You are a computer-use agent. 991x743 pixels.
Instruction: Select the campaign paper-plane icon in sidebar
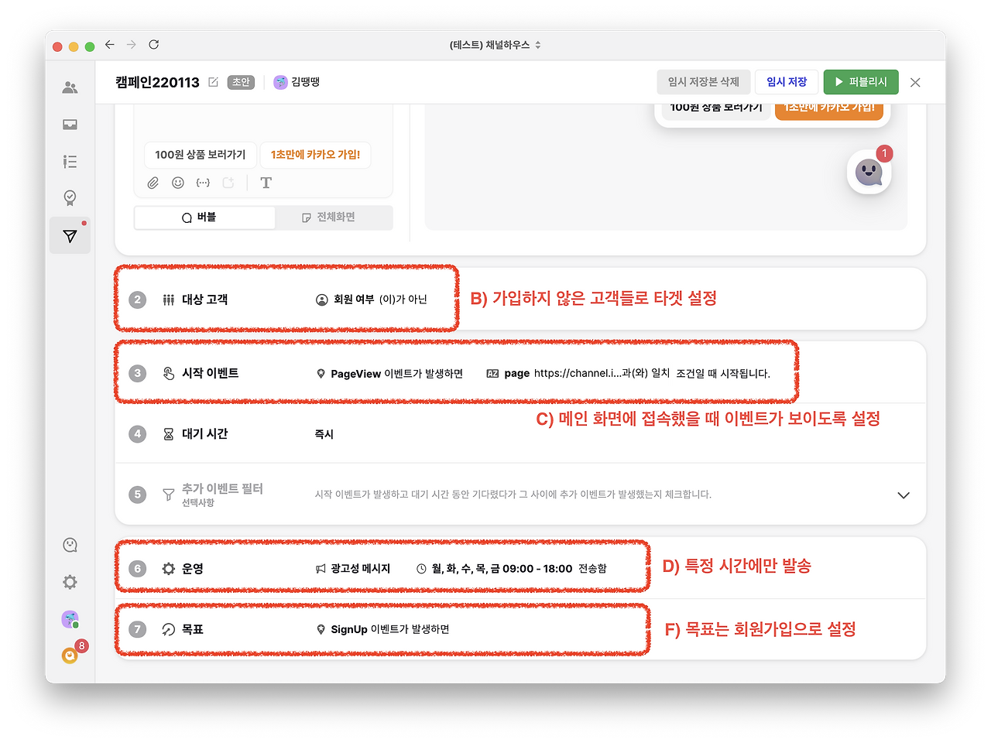[70, 236]
